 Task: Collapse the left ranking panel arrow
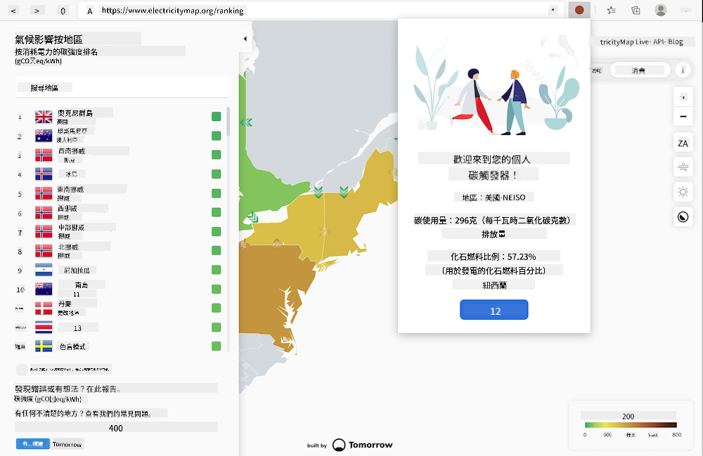tap(245, 39)
